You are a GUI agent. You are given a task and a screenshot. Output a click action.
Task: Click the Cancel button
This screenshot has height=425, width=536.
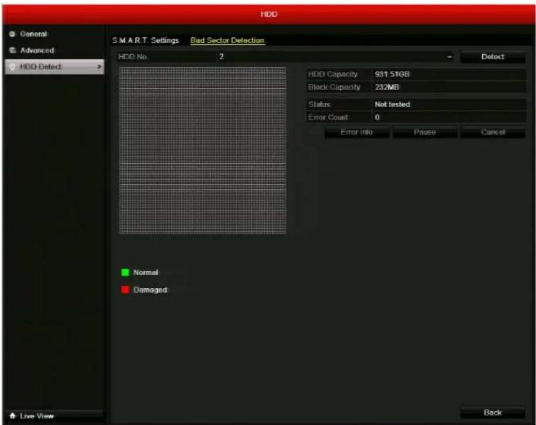point(493,132)
